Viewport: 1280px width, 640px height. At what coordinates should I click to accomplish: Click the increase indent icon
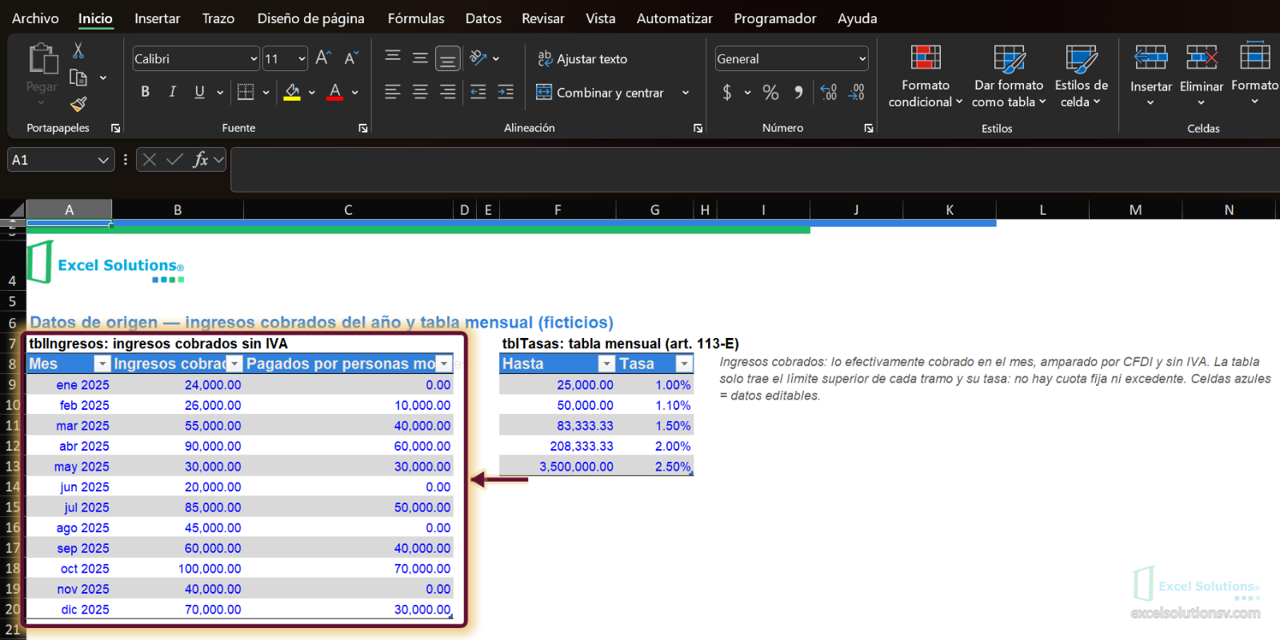click(x=506, y=92)
